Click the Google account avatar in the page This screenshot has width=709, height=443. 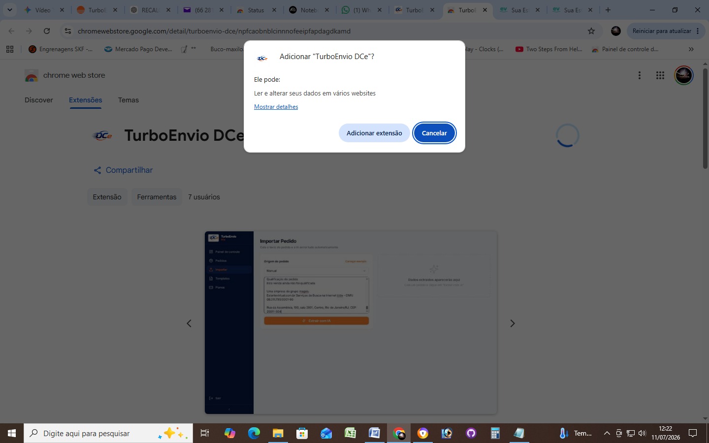(683, 75)
